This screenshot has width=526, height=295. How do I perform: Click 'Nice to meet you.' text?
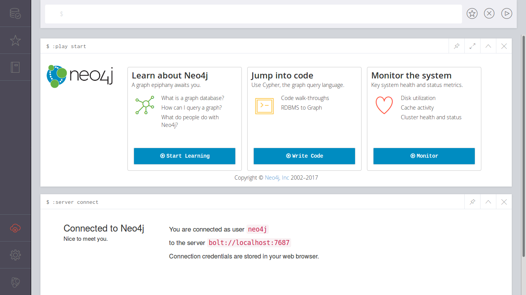[85, 239]
